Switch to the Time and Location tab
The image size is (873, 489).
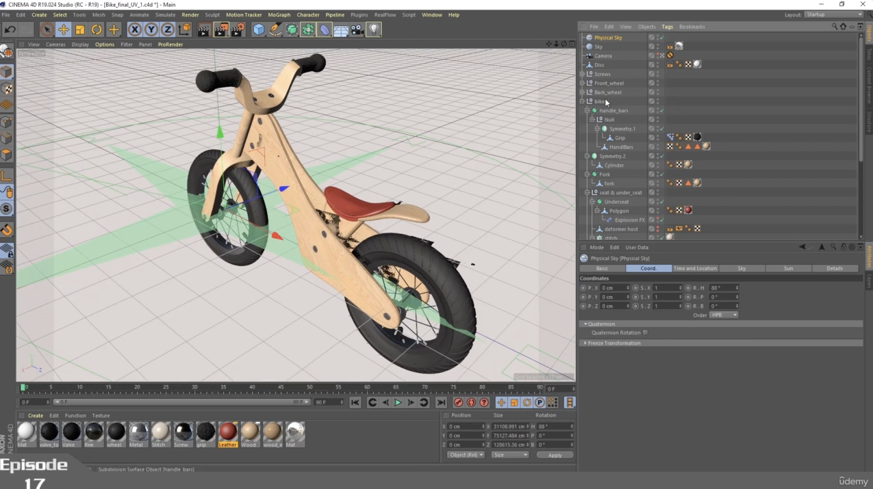tap(695, 268)
